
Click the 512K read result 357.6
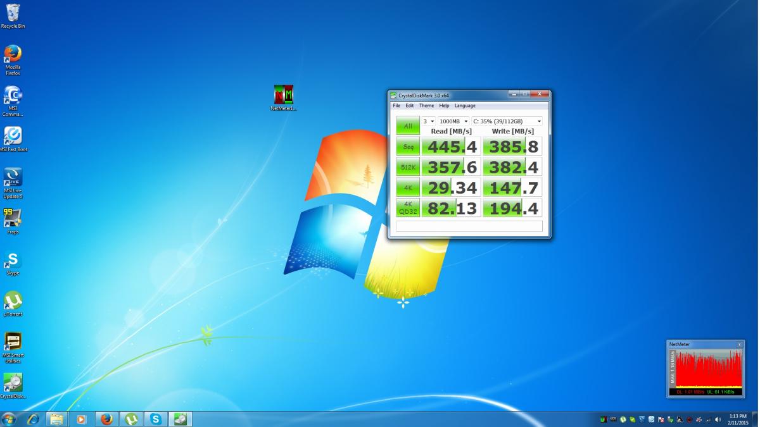[451, 167]
